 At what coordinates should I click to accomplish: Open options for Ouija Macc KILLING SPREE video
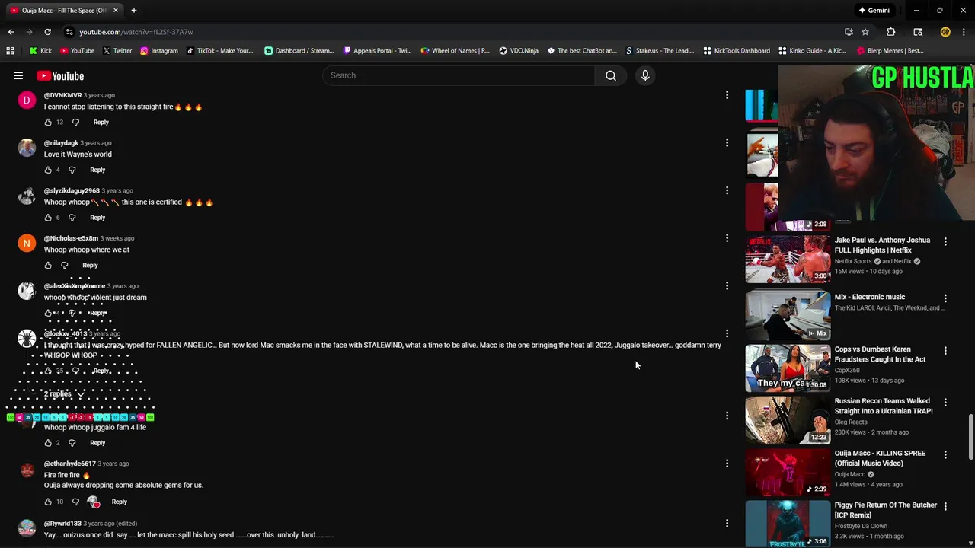945,454
